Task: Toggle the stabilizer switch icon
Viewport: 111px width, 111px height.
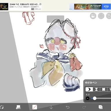Action: (x=93, y=16)
